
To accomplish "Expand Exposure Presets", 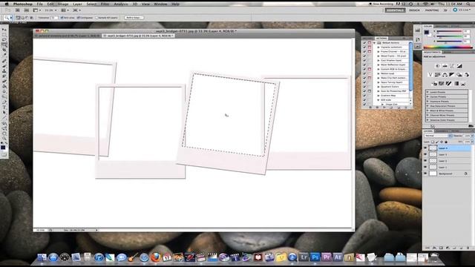I will click(x=427, y=102).
